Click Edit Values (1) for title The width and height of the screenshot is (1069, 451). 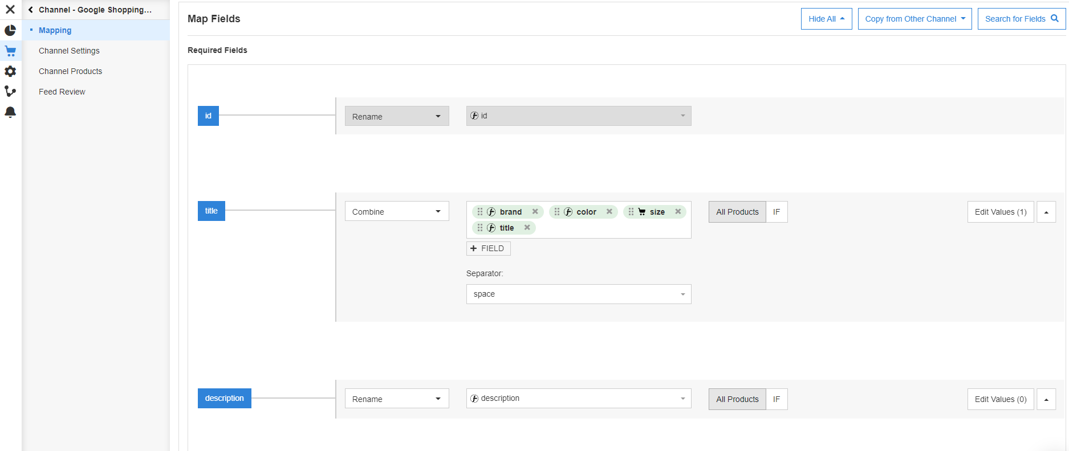pyautogui.click(x=1000, y=212)
